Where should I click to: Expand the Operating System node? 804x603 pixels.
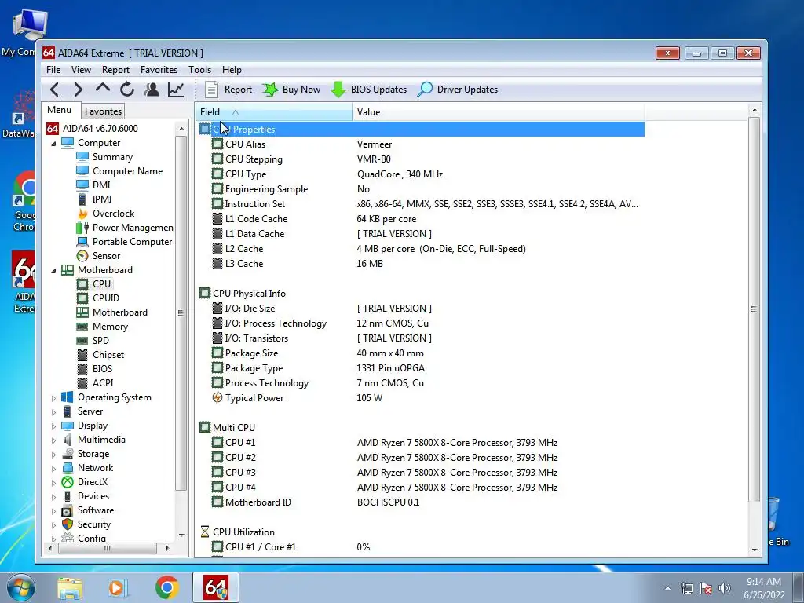pos(54,398)
